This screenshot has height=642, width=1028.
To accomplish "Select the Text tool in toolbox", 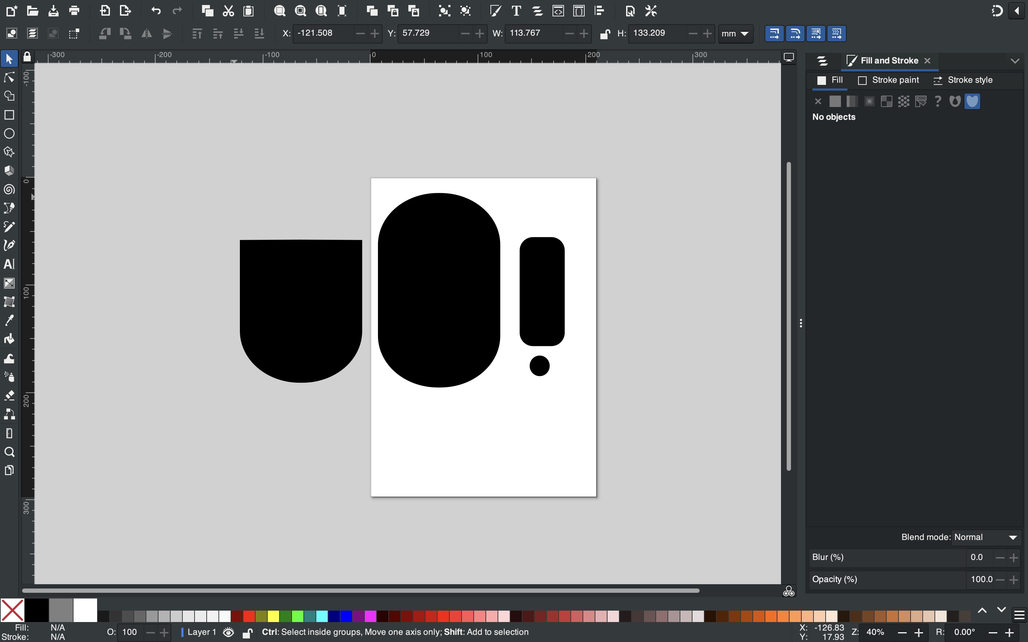I will [9, 264].
